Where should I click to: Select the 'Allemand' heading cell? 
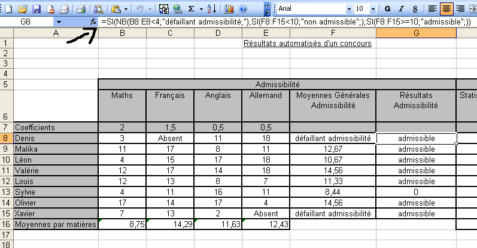click(x=266, y=106)
